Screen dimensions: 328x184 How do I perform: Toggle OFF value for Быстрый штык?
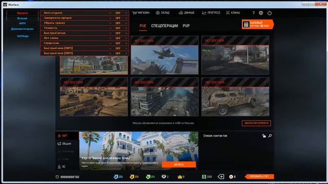pyautogui.click(x=118, y=33)
